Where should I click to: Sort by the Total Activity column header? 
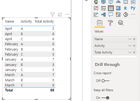(44, 22)
